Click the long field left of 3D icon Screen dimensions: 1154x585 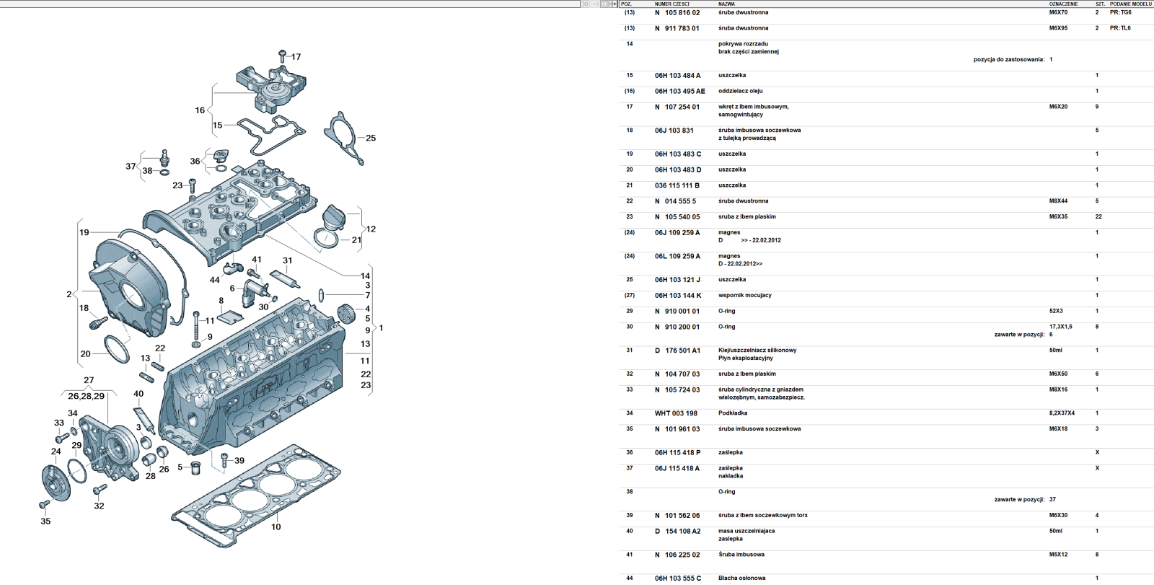coord(290,4)
